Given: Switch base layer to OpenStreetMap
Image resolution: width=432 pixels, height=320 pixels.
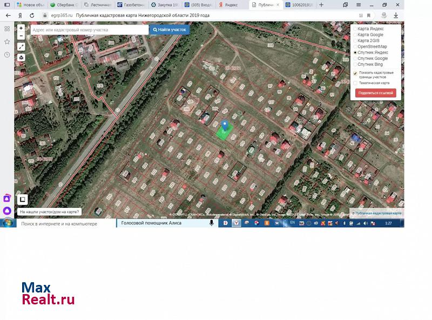Looking at the screenshot, I should (355, 46).
